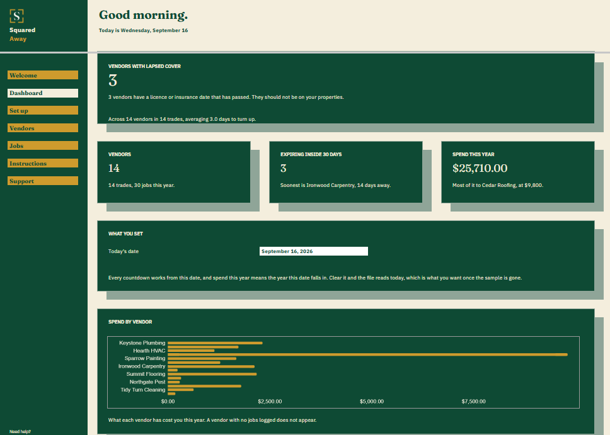Click the 'What each vendor has cost you' caption
The image size is (610, 435).
pyautogui.click(x=212, y=420)
